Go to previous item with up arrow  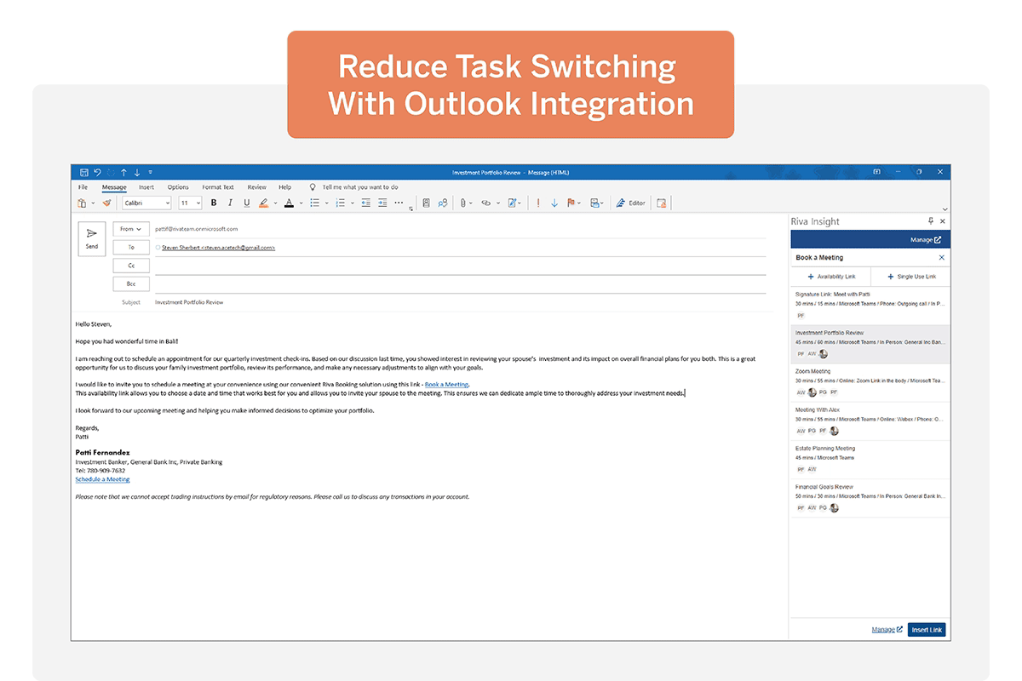pyautogui.click(x=123, y=172)
